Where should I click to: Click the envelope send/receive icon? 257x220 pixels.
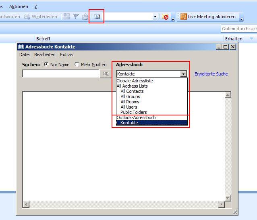[85, 17]
